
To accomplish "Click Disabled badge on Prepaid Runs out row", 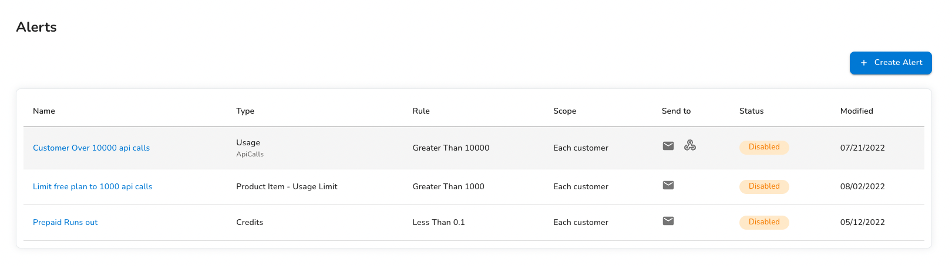I will point(764,222).
